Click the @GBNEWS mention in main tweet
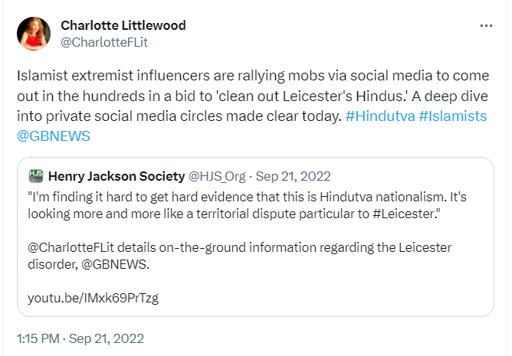 coord(53,136)
